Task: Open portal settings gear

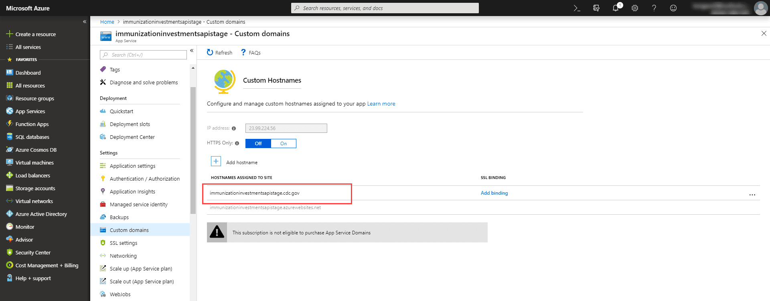Action: click(x=635, y=8)
